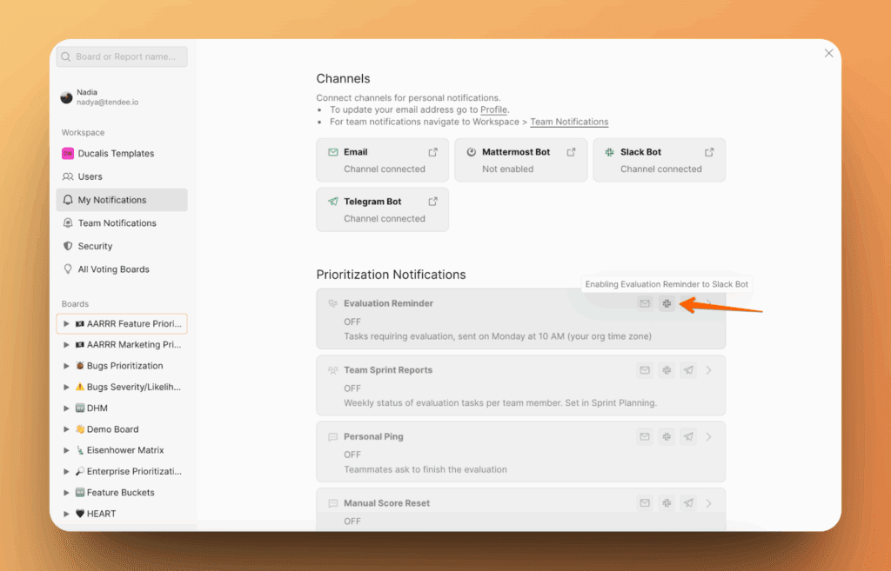
Task: Click Slack icon in Personal Ping row
Action: (x=667, y=436)
